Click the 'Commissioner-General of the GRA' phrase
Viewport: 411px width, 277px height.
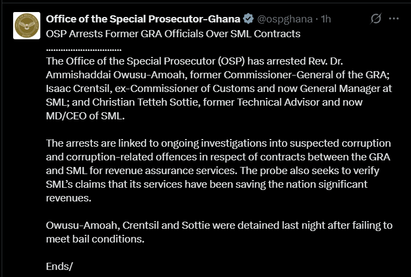(305, 75)
